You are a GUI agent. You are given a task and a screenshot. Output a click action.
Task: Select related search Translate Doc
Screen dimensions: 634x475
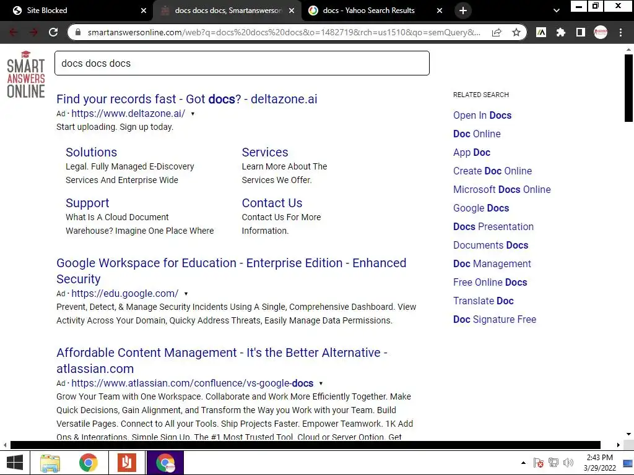[x=483, y=301]
